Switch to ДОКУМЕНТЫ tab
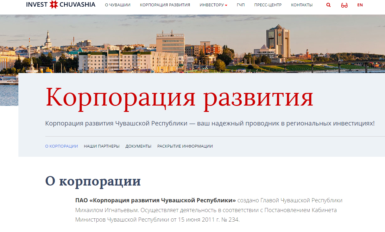Image resolution: width=385 pixels, height=232 pixels. click(138, 146)
